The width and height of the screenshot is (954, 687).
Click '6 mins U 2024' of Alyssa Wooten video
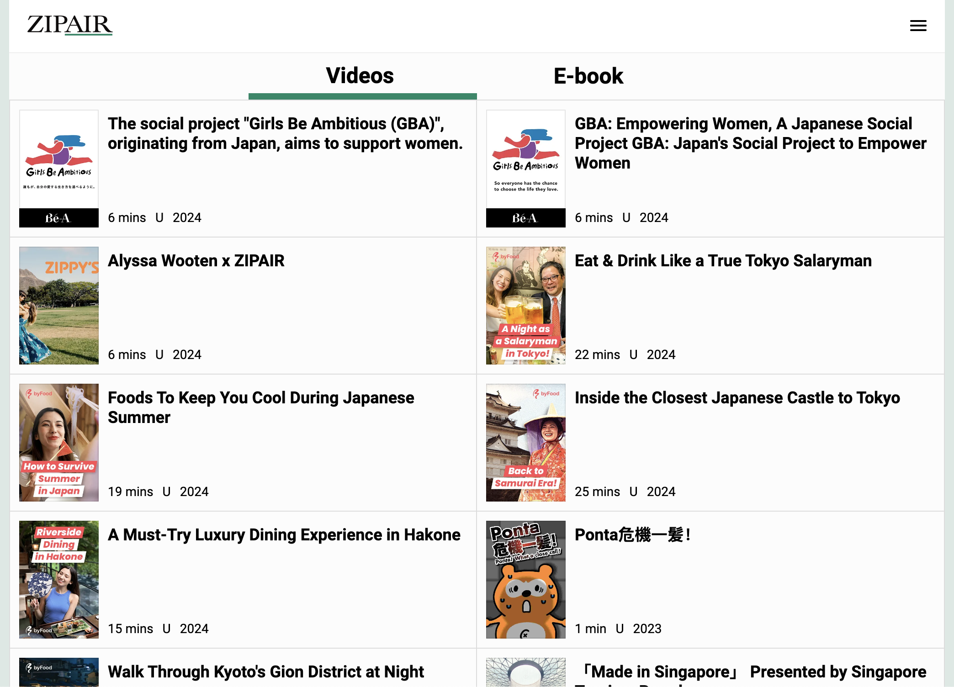point(154,355)
